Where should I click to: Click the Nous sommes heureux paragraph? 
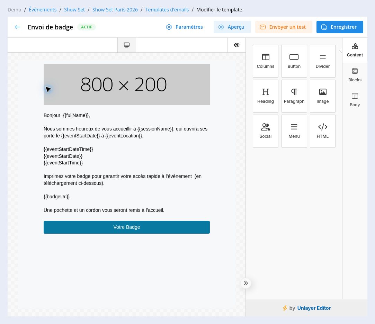click(x=126, y=132)
